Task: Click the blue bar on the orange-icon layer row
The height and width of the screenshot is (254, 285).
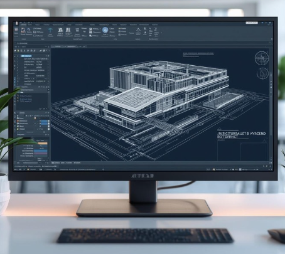Action: coord(44,121)
